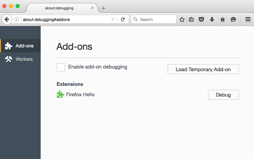Select the Add-ons sidebar item
The width and height of the screenshot is (254, 159).
click(20, 46)
